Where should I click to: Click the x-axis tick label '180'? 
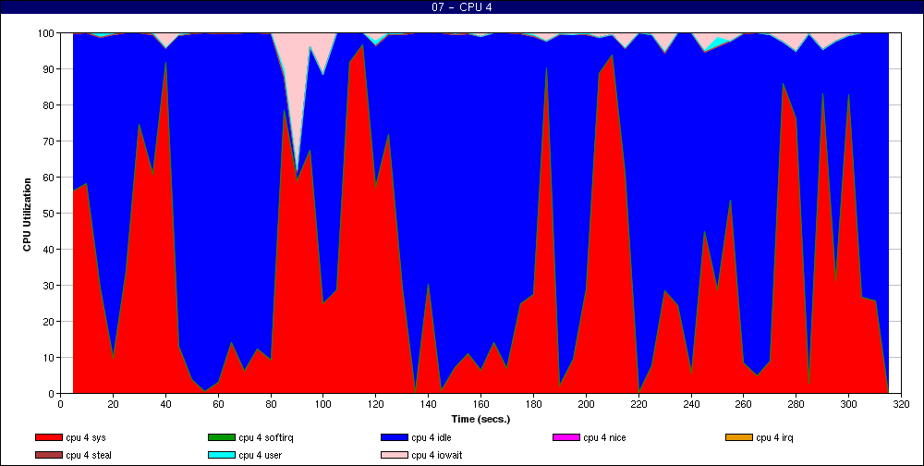tap(533, 404)
